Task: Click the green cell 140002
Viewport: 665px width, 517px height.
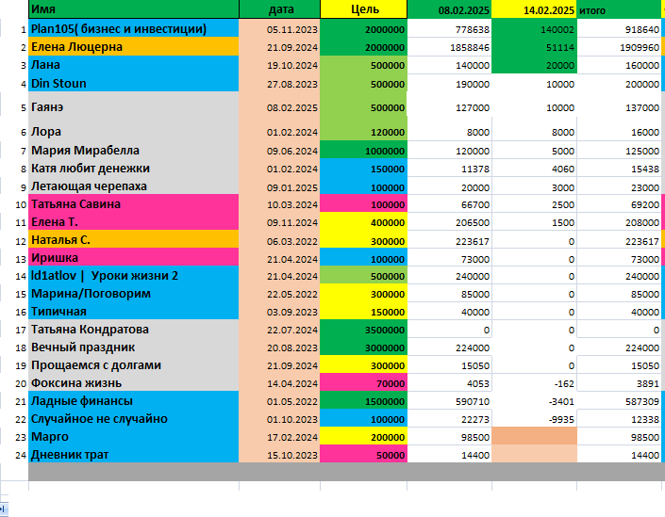Action: [535, 29]
